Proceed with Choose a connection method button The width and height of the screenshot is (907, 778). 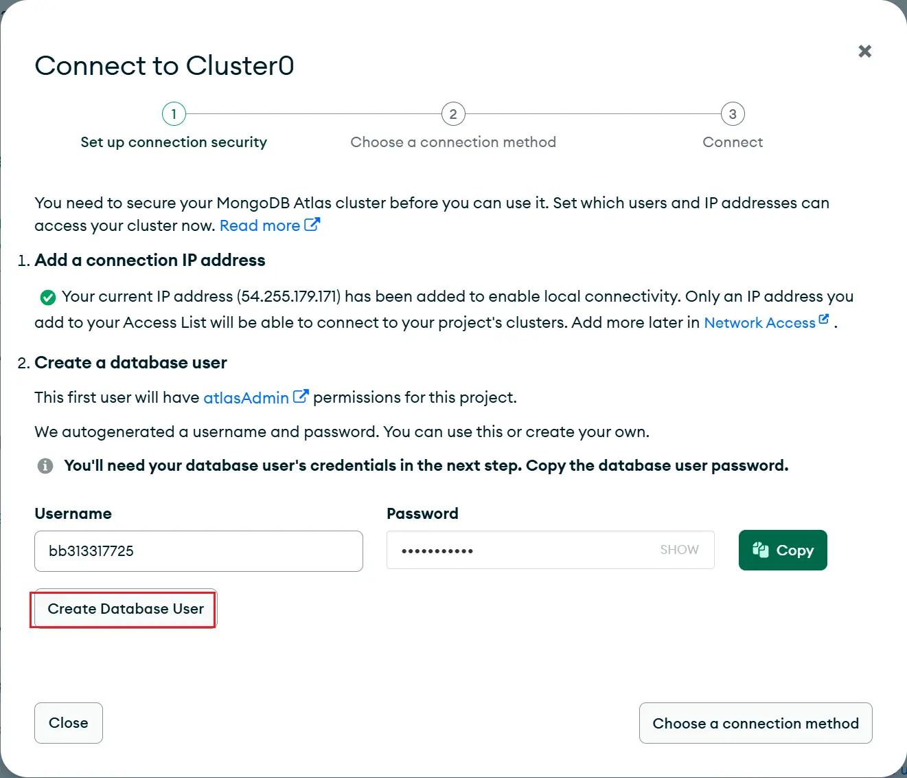point(755,723)
